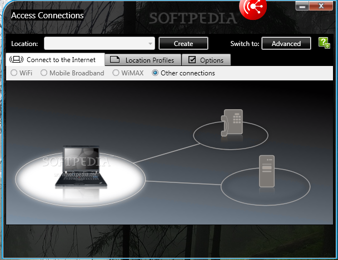Switch to Advanced mode button
Image resolution: width=338 pixels, height=260 pixels.
[x=286, y=43]
